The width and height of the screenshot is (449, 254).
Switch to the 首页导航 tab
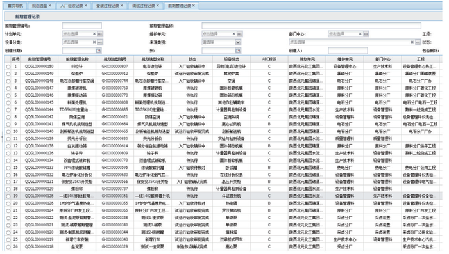(15, 6)
